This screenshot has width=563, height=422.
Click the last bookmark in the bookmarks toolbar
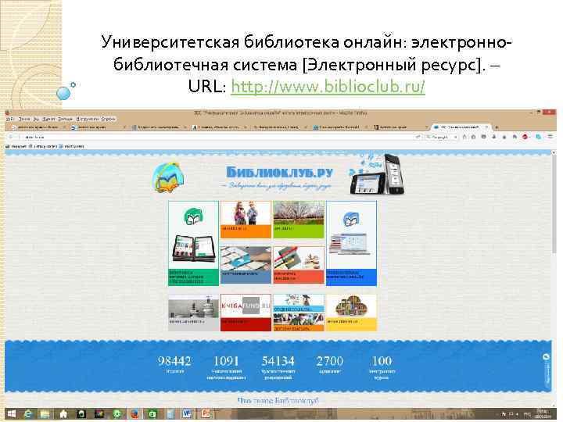[71, 146]
